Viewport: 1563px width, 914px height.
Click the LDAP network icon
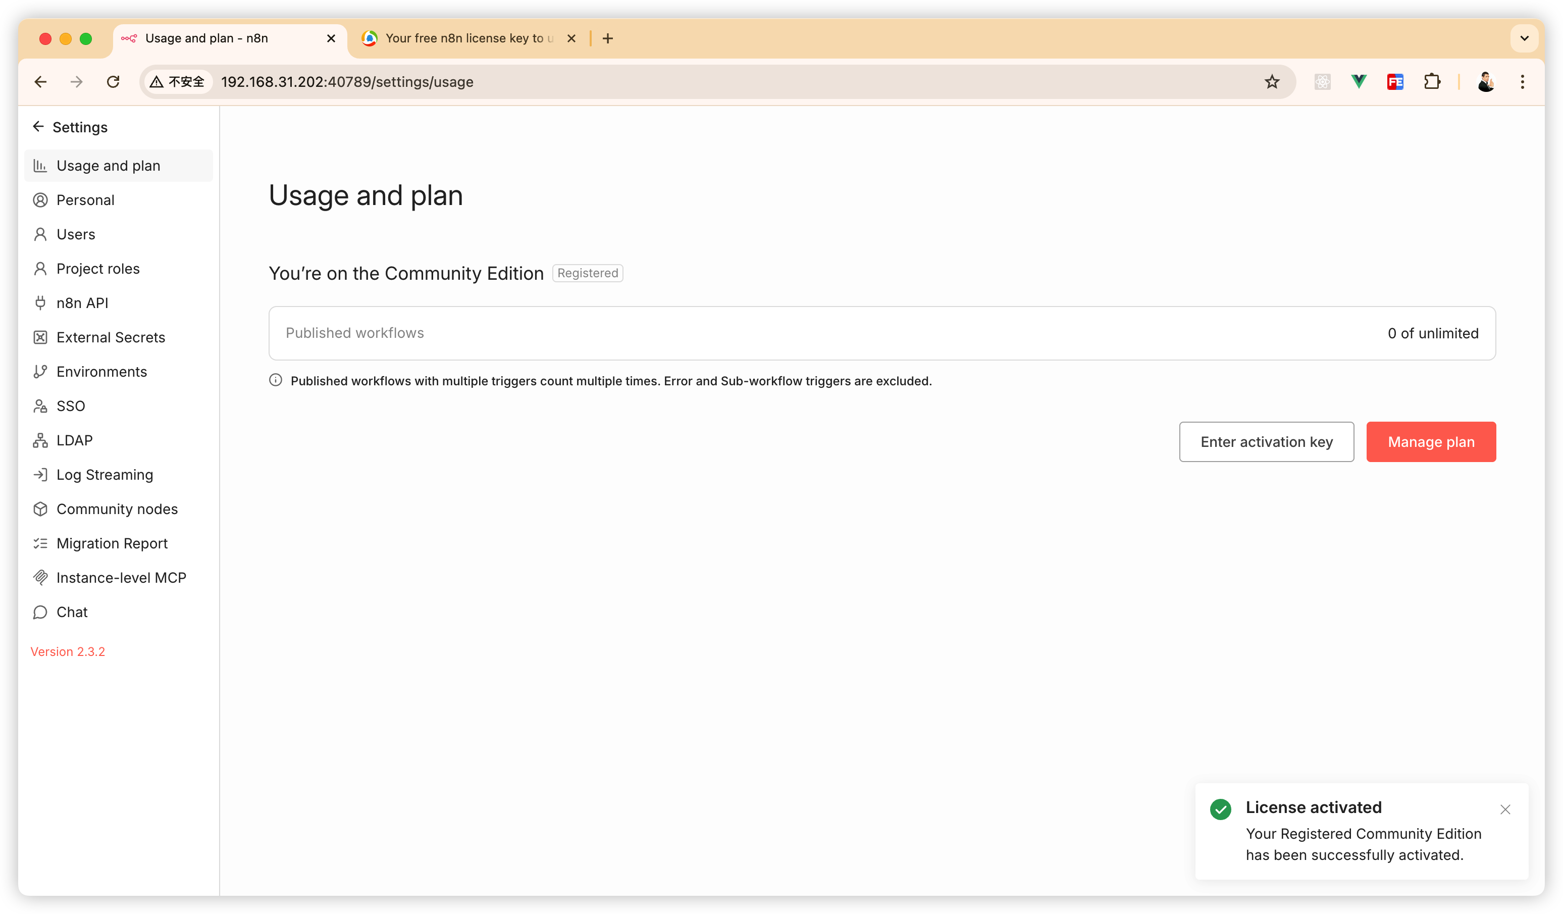click(x=40, y=440)
